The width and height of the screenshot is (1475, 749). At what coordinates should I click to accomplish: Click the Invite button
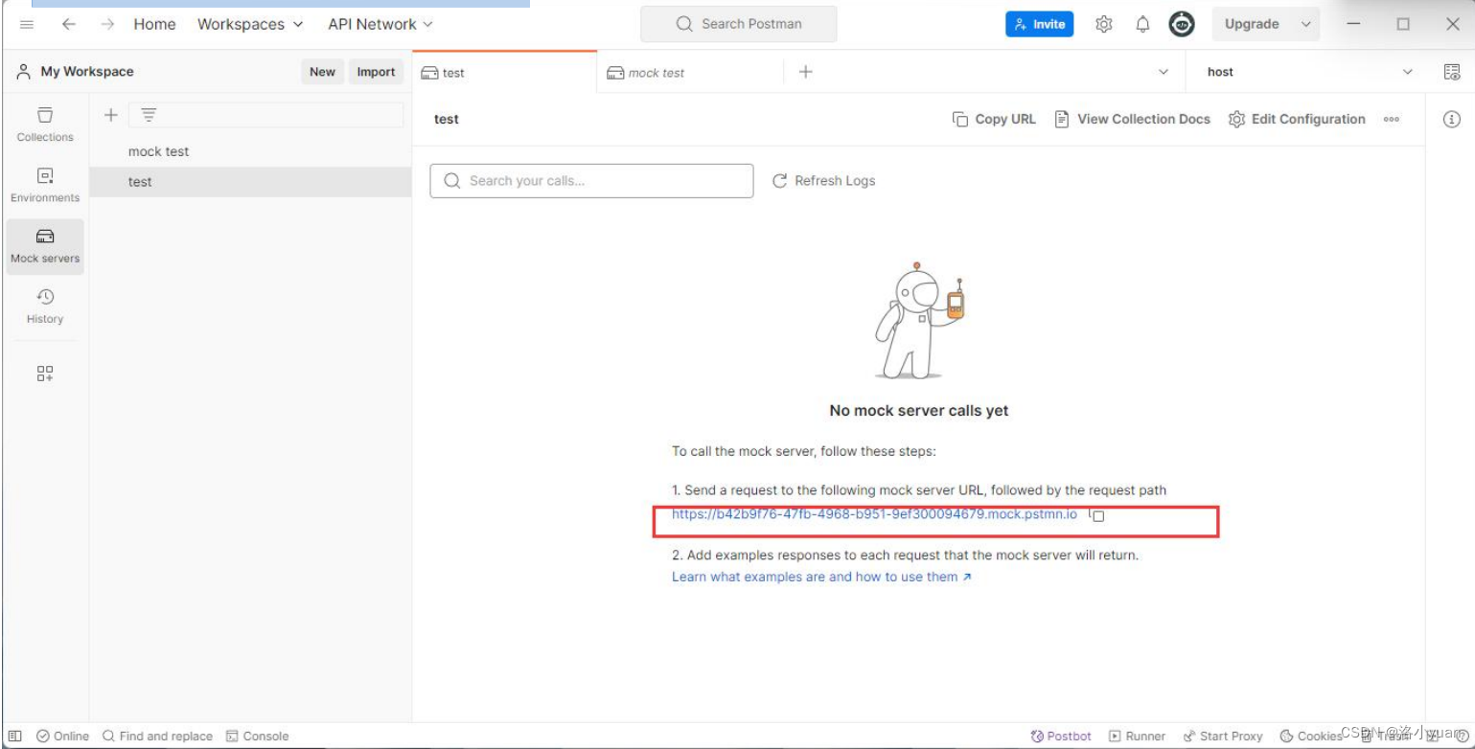click(1039, 24)
